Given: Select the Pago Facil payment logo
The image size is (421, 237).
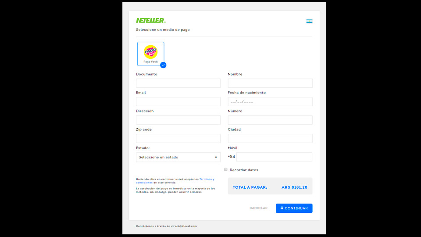Looking at the screenshot, I should click(150, 52).
